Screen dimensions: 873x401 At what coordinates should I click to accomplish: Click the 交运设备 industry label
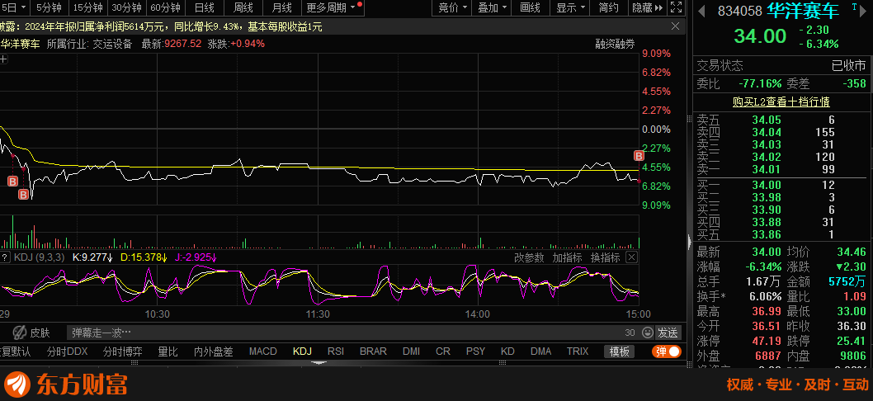tap(111, 44)
